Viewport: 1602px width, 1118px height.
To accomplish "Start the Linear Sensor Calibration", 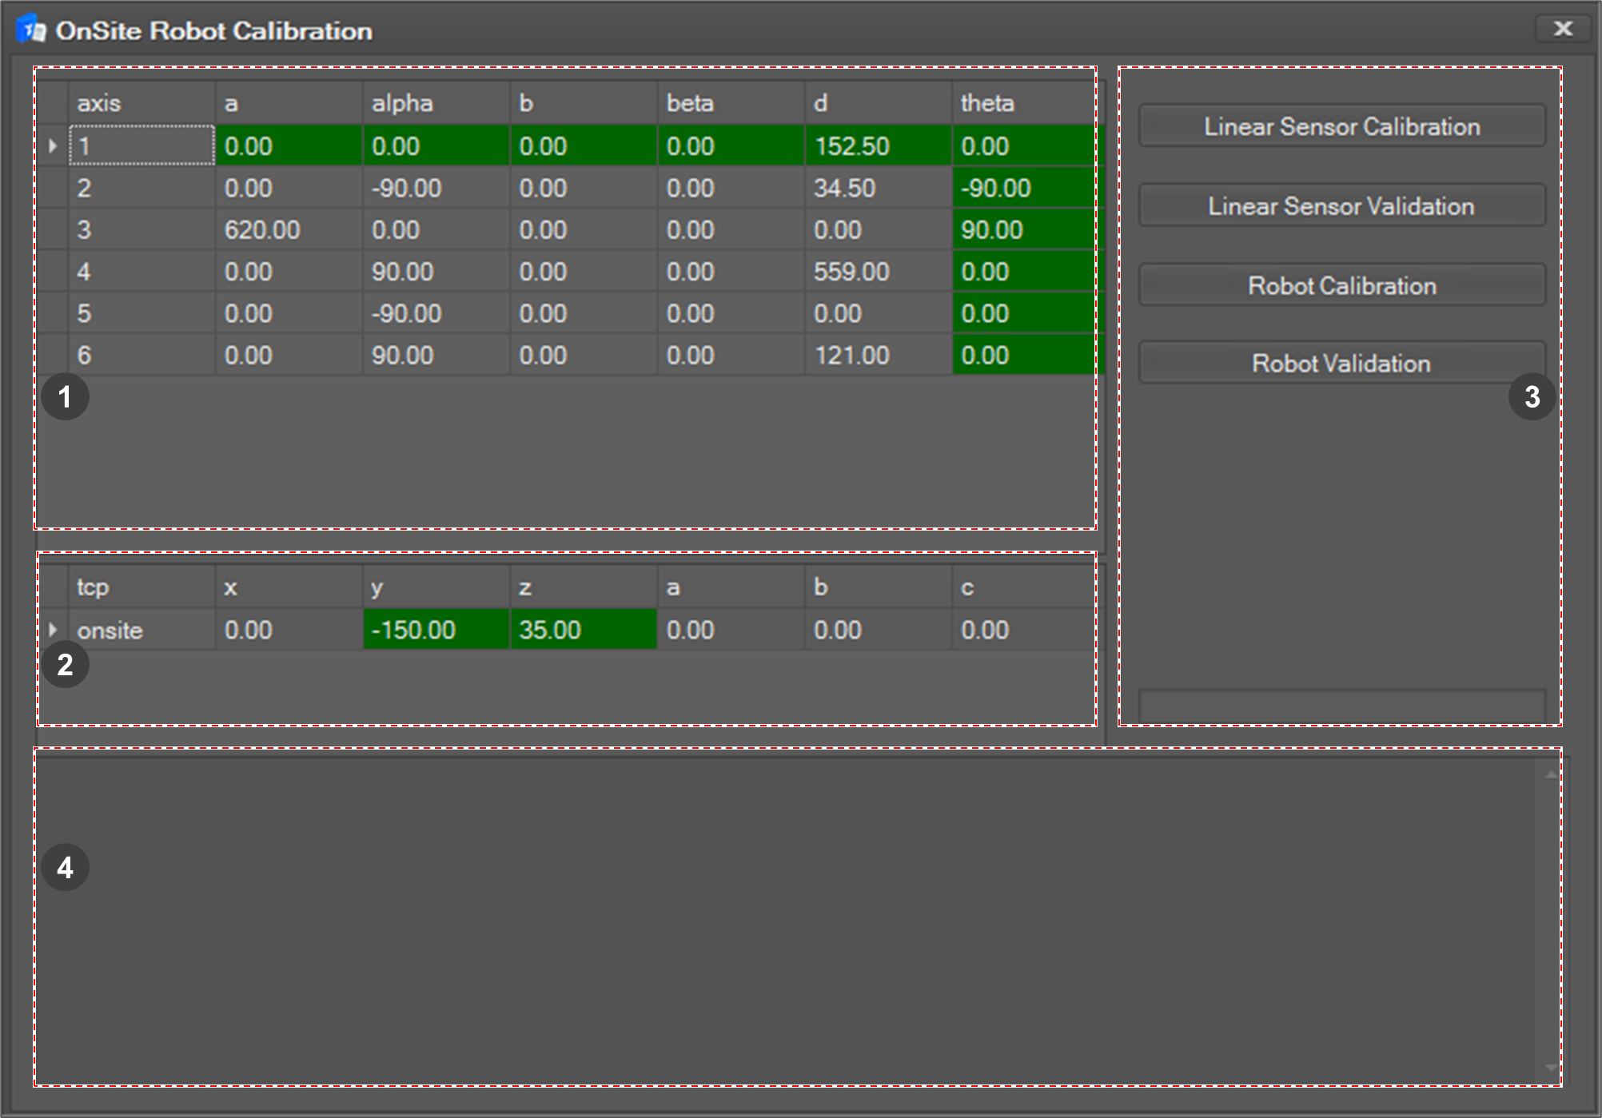I will (x=1341, y=126).
